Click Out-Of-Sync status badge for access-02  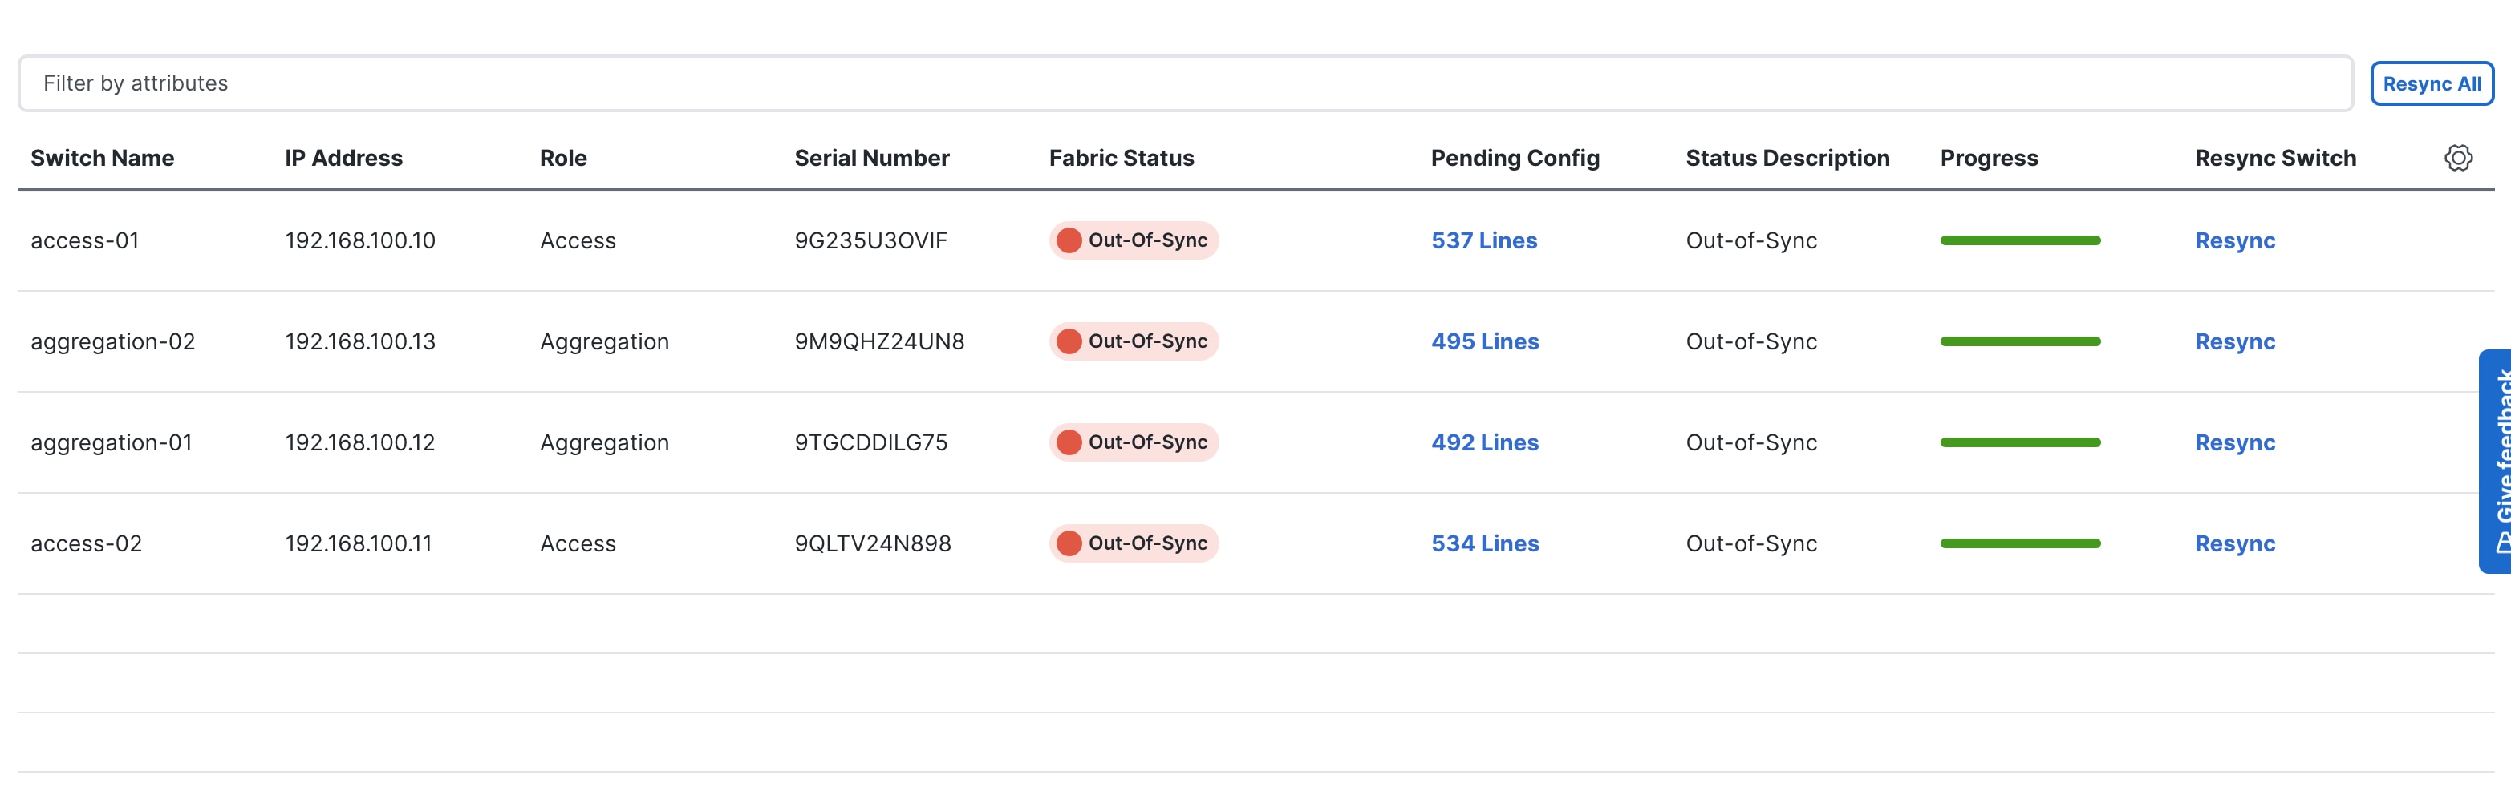tap(1134, 543)
